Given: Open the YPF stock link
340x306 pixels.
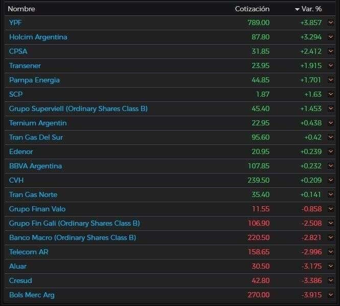Looking at the screenshot, I should point(15,23).
